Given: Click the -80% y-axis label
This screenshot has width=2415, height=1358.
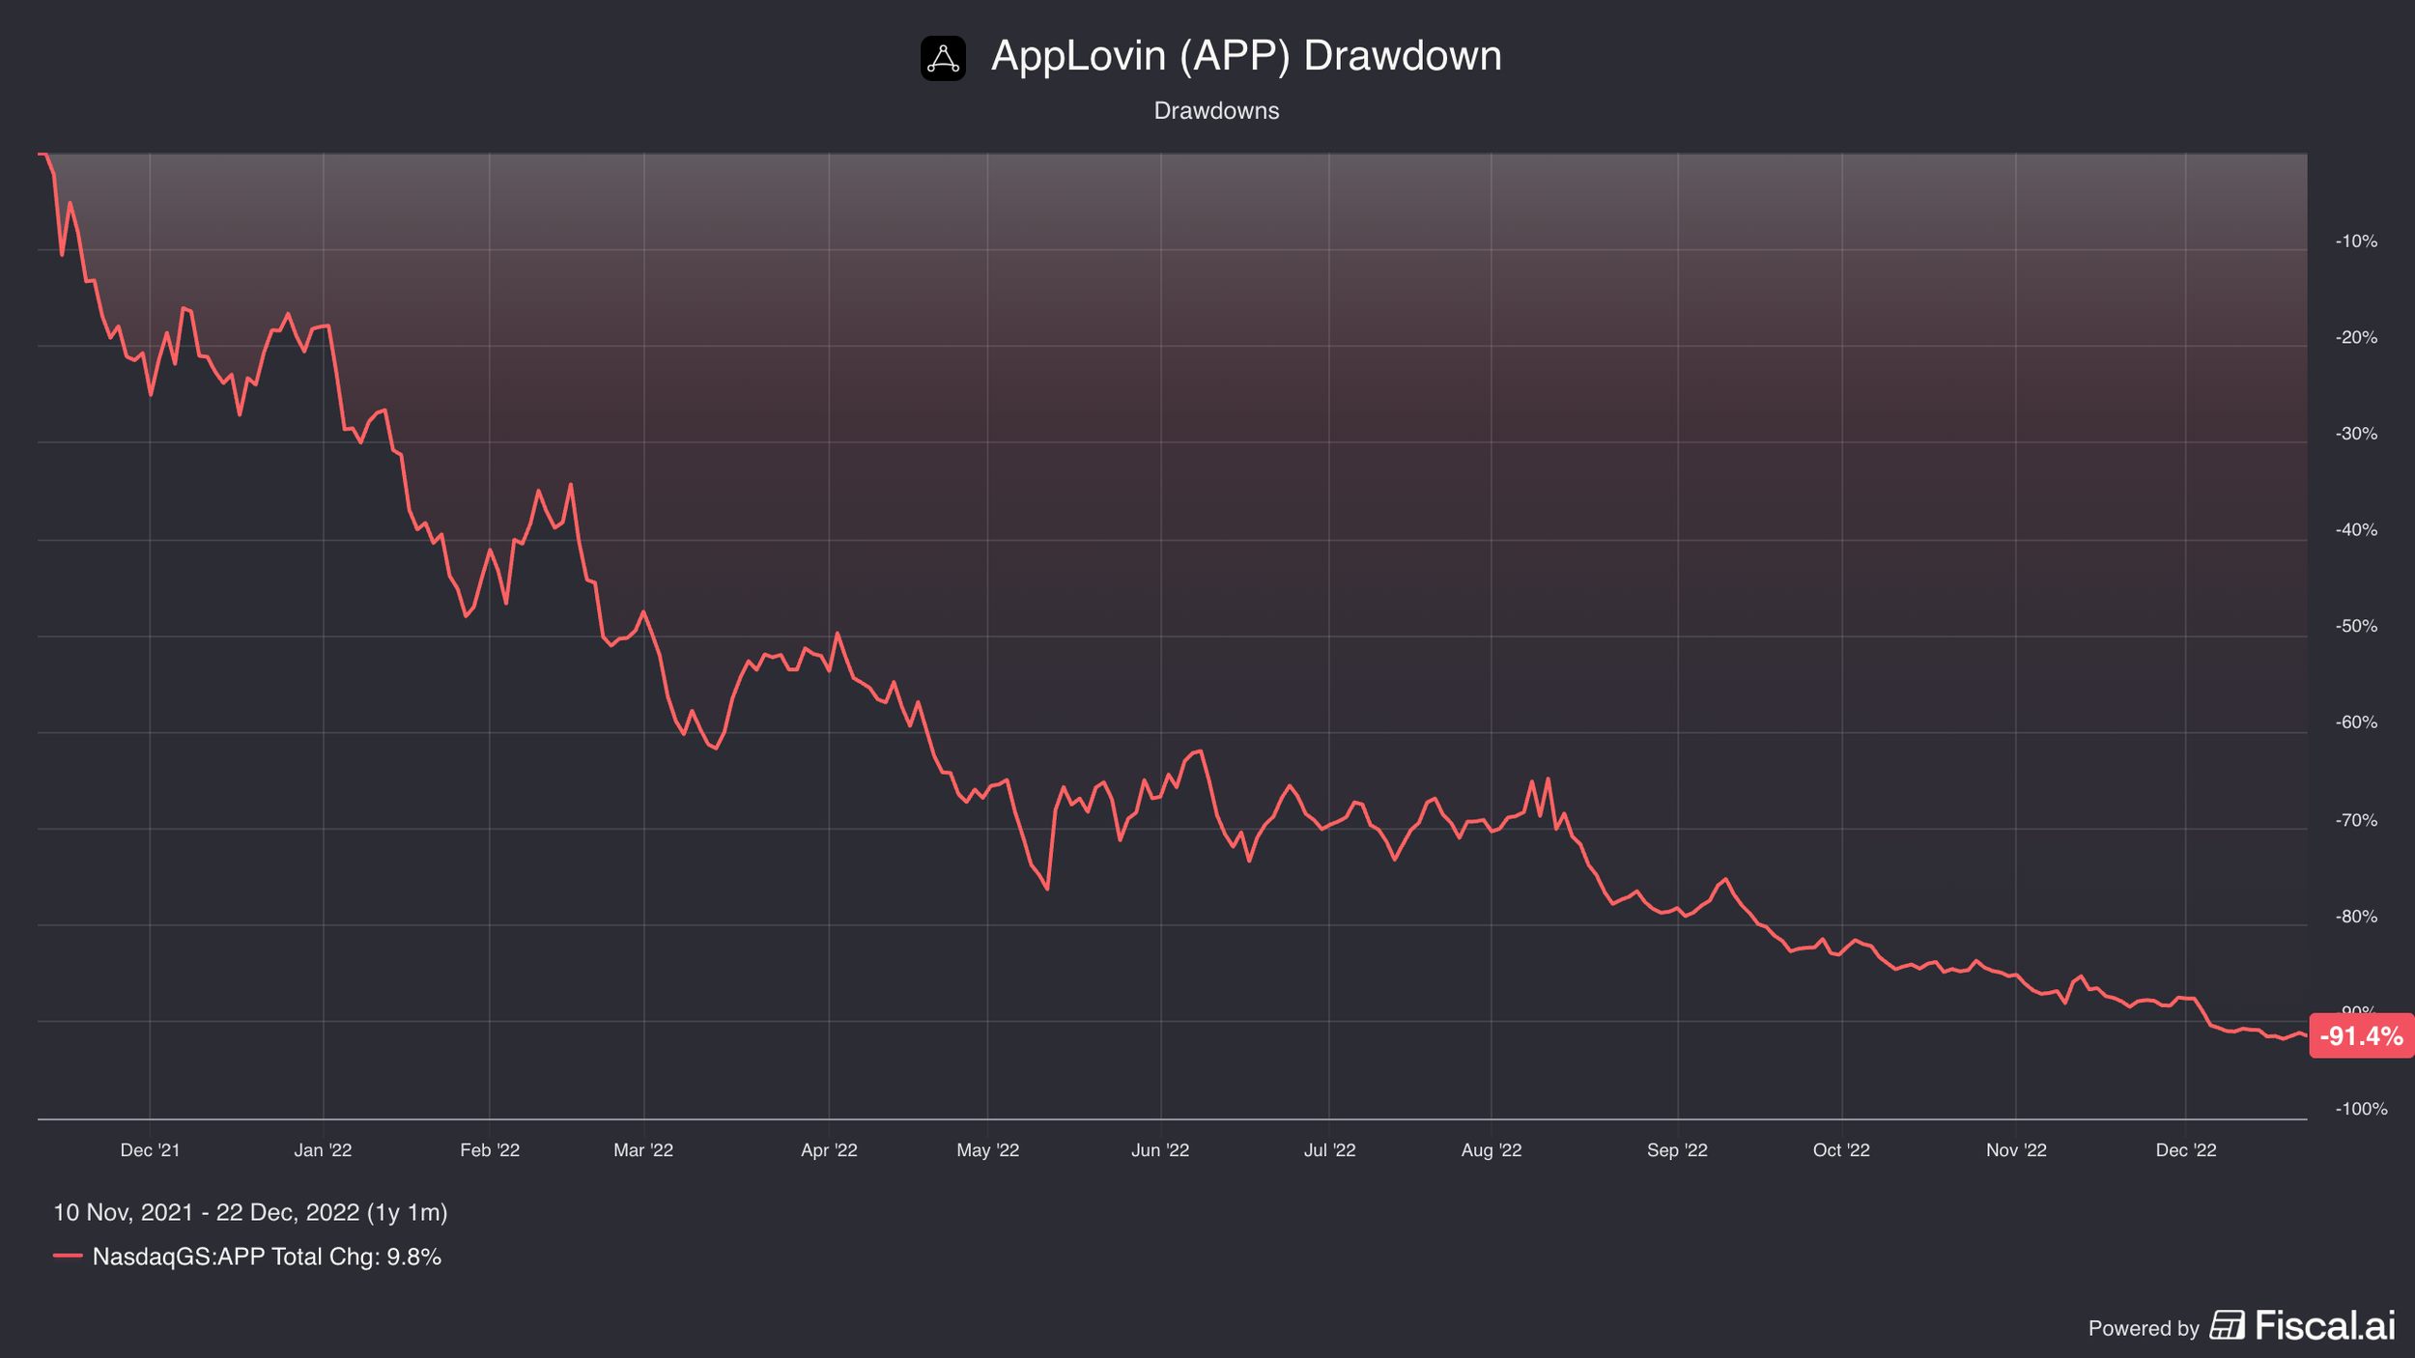Looking at the screenshot, I should point(2356,916).
